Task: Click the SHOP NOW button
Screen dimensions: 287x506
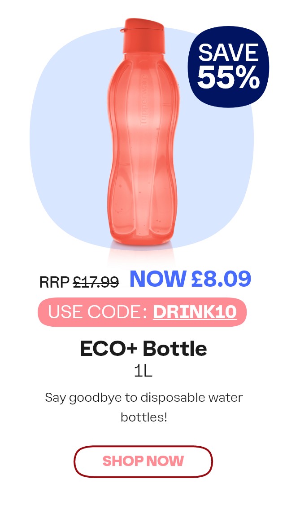Action: [x=143, y=461]
